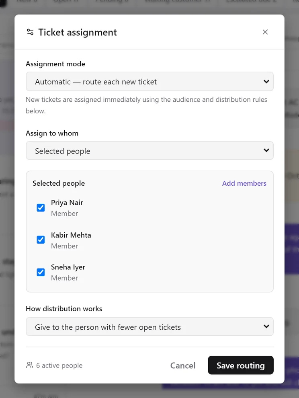This screenshot has height=398, width=299.
Task: Click the Member role under Priya Nair
Action: (64, 213)
